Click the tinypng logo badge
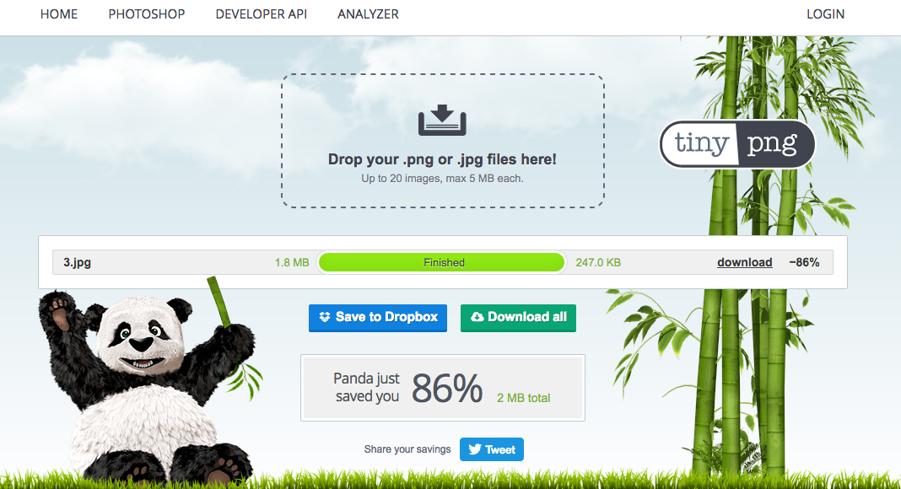This screenshot has height=489, width=901. tap(737, 143)
